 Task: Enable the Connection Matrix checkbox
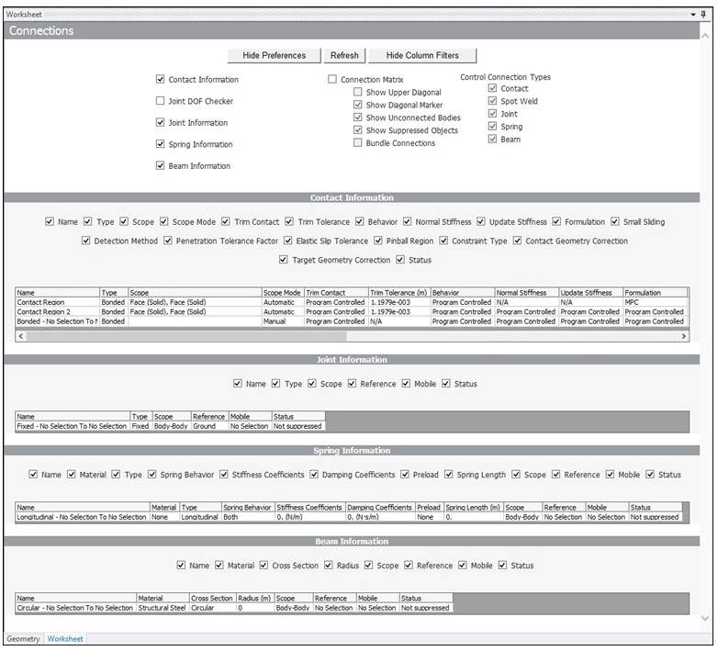pyautogui.click(x=332, y=79)
